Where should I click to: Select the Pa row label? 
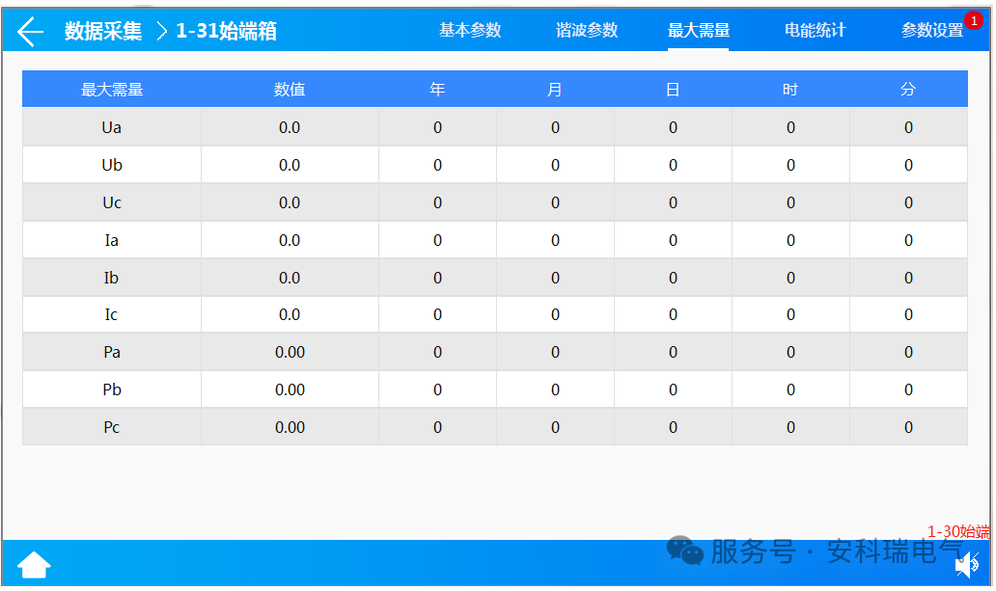click(112, 352)
